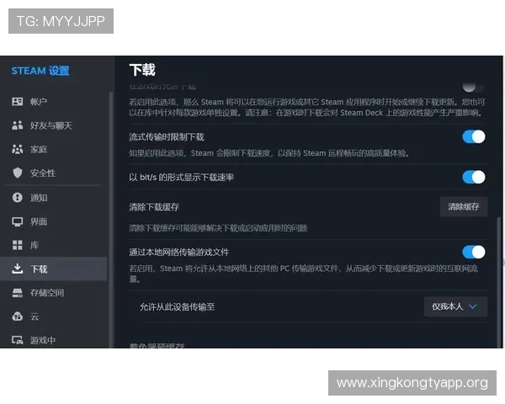Image resolution: width=505 pixels, height=404 pixels.
Task: Click the 允许从此设备传输至 label
Action: [x=177, y=307]
